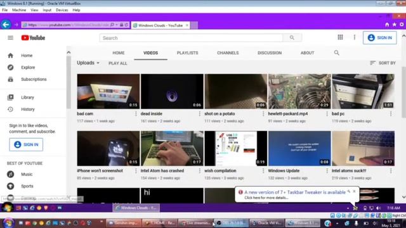Click the refresh icon in the address bar

click(126, 25)
